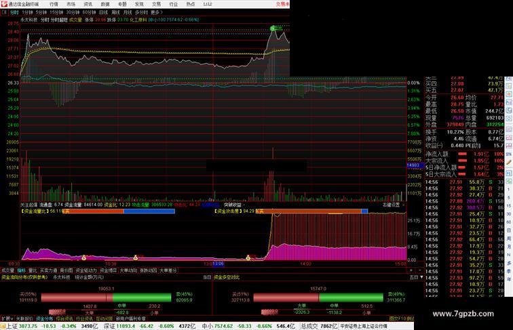Switch to 1分钟 chart period
Screen dimensions: 513x330
[x=27, y=12]
